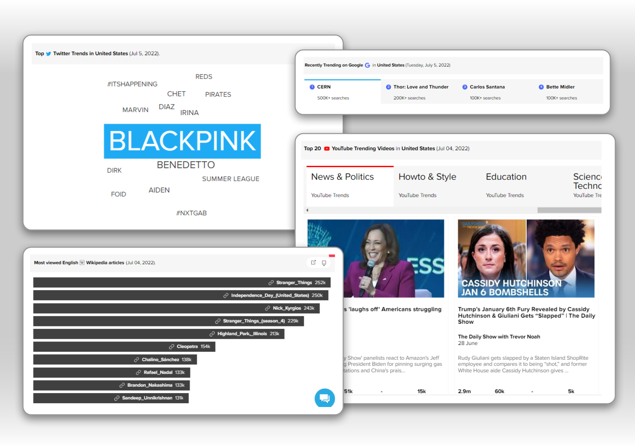This screenshot has width=635, height=448.
Task: Click the Google G logo icon
Action: tap(367, 65)
